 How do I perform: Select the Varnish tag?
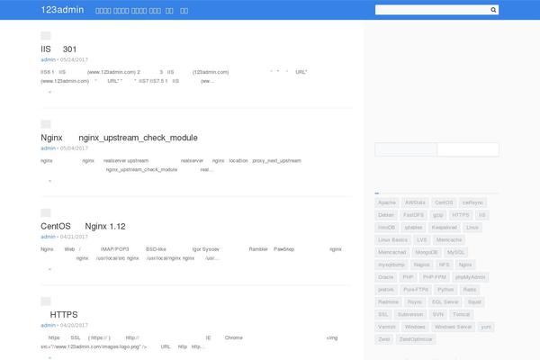pyautogui.click(x=387, y=327)
